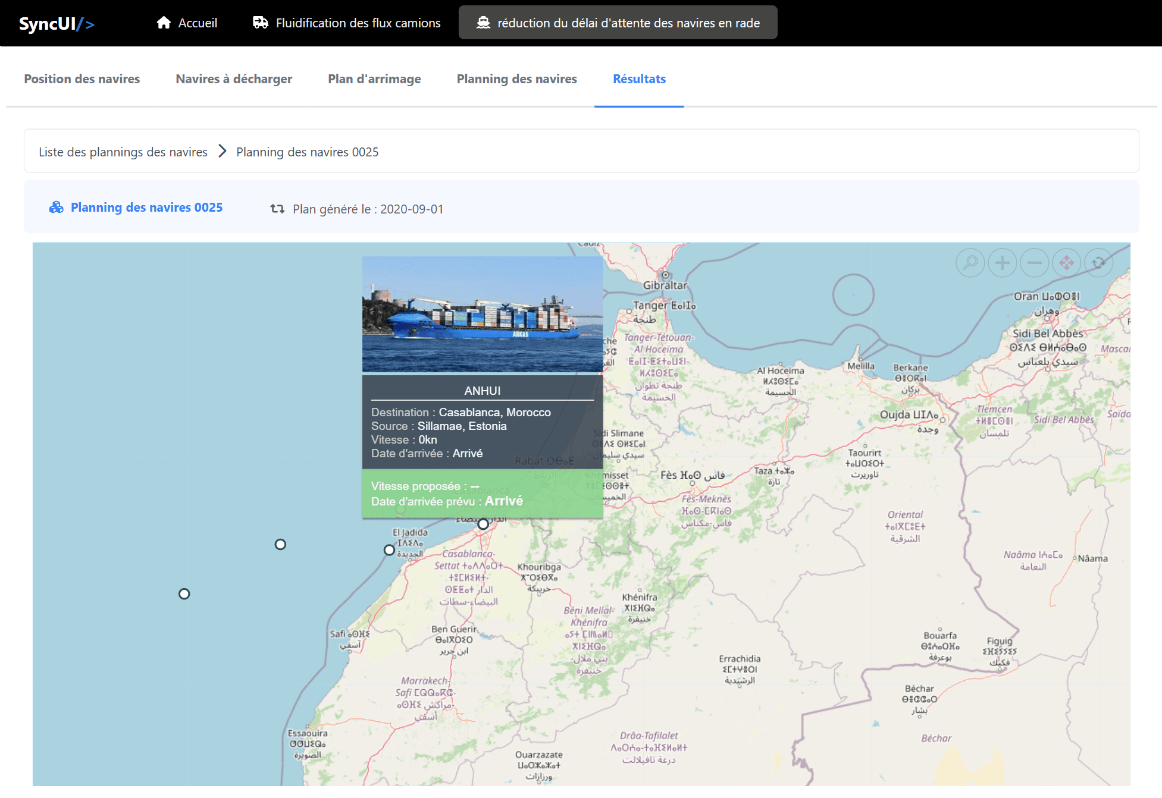Switch to the Navires à décharger tab

coord(234,79)
